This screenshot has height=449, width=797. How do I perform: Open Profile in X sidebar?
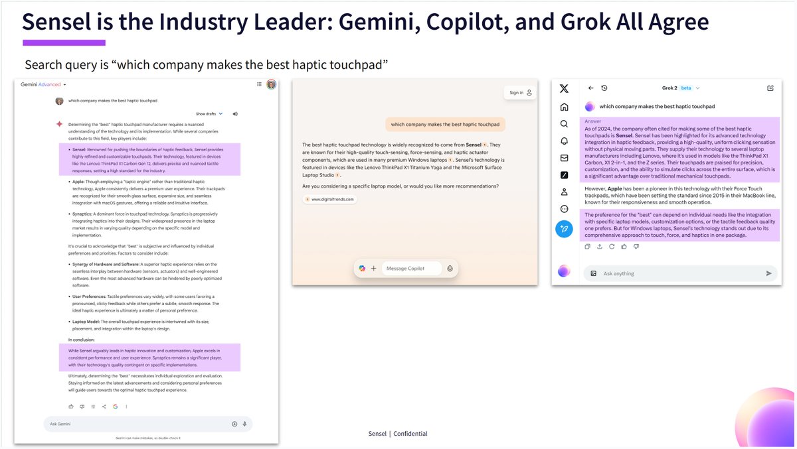point(564,192)
